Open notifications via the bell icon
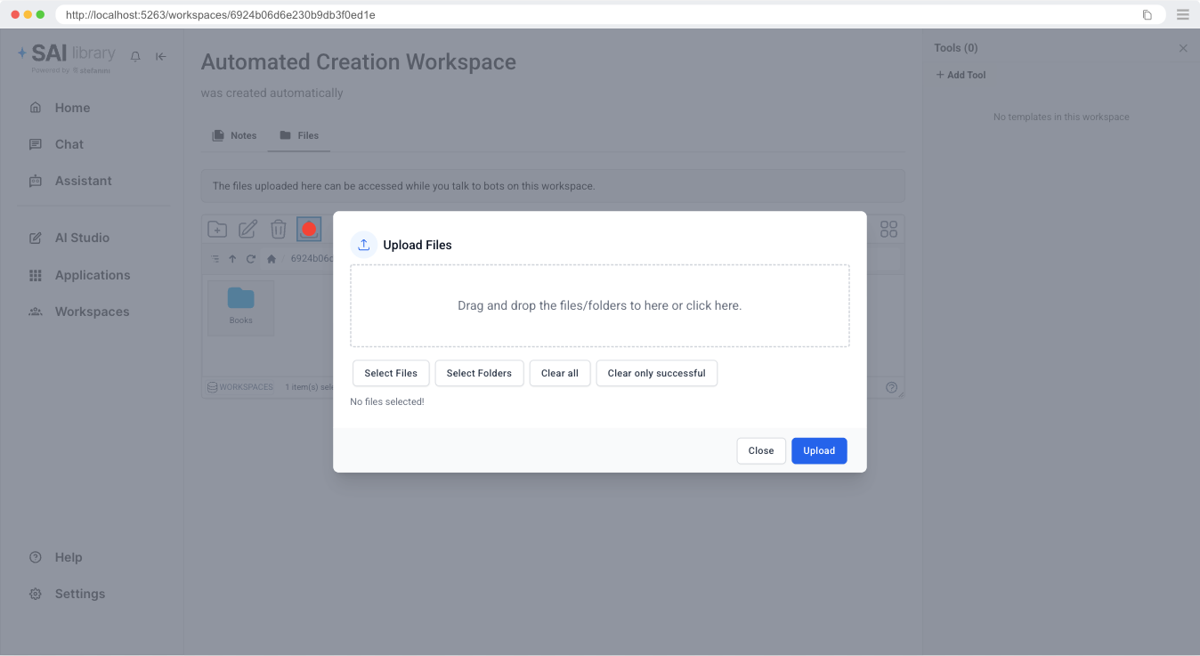This screenshot has width=1200, height=656. point(134,56)
